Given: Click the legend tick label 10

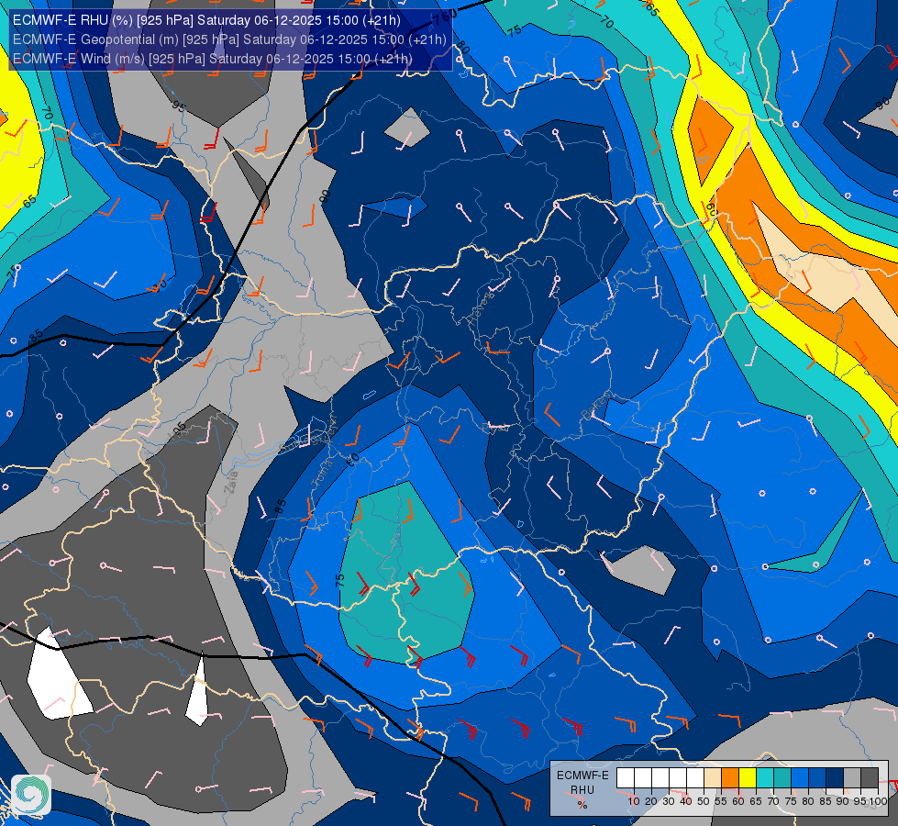Looking at the screenshot, I should coord(634,801).
